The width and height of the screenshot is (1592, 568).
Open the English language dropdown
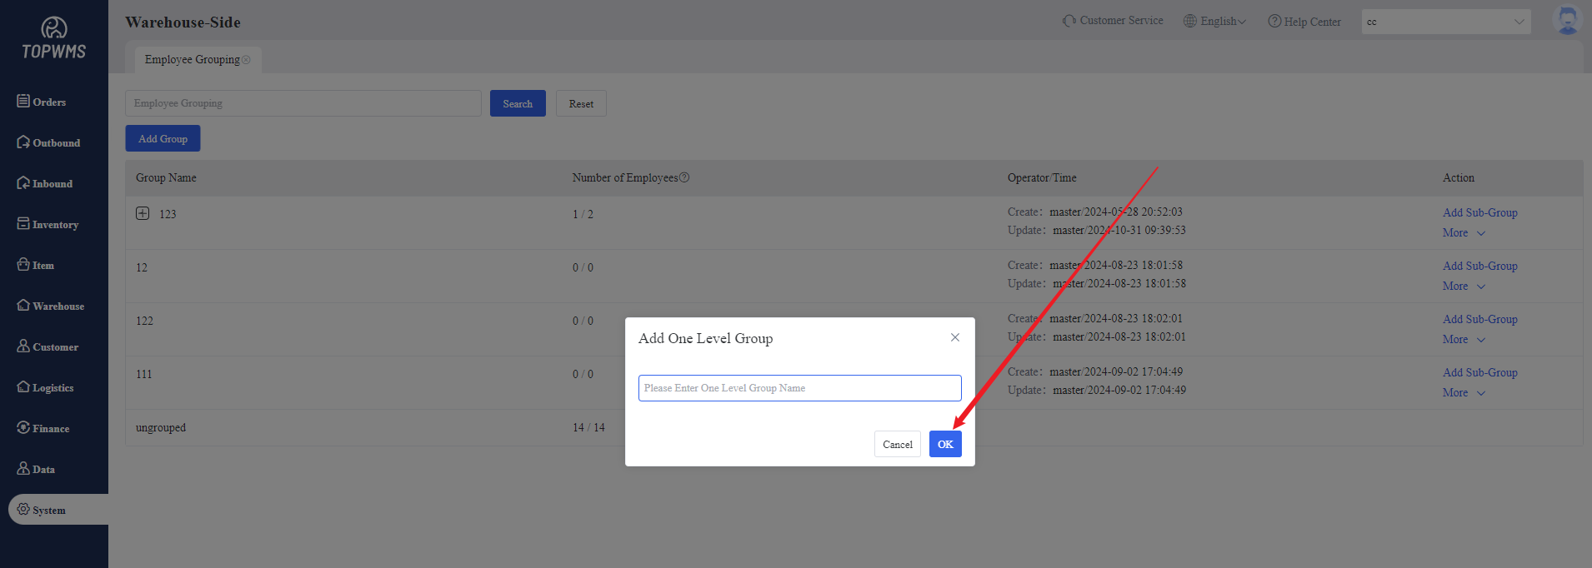click(1214, 21)
